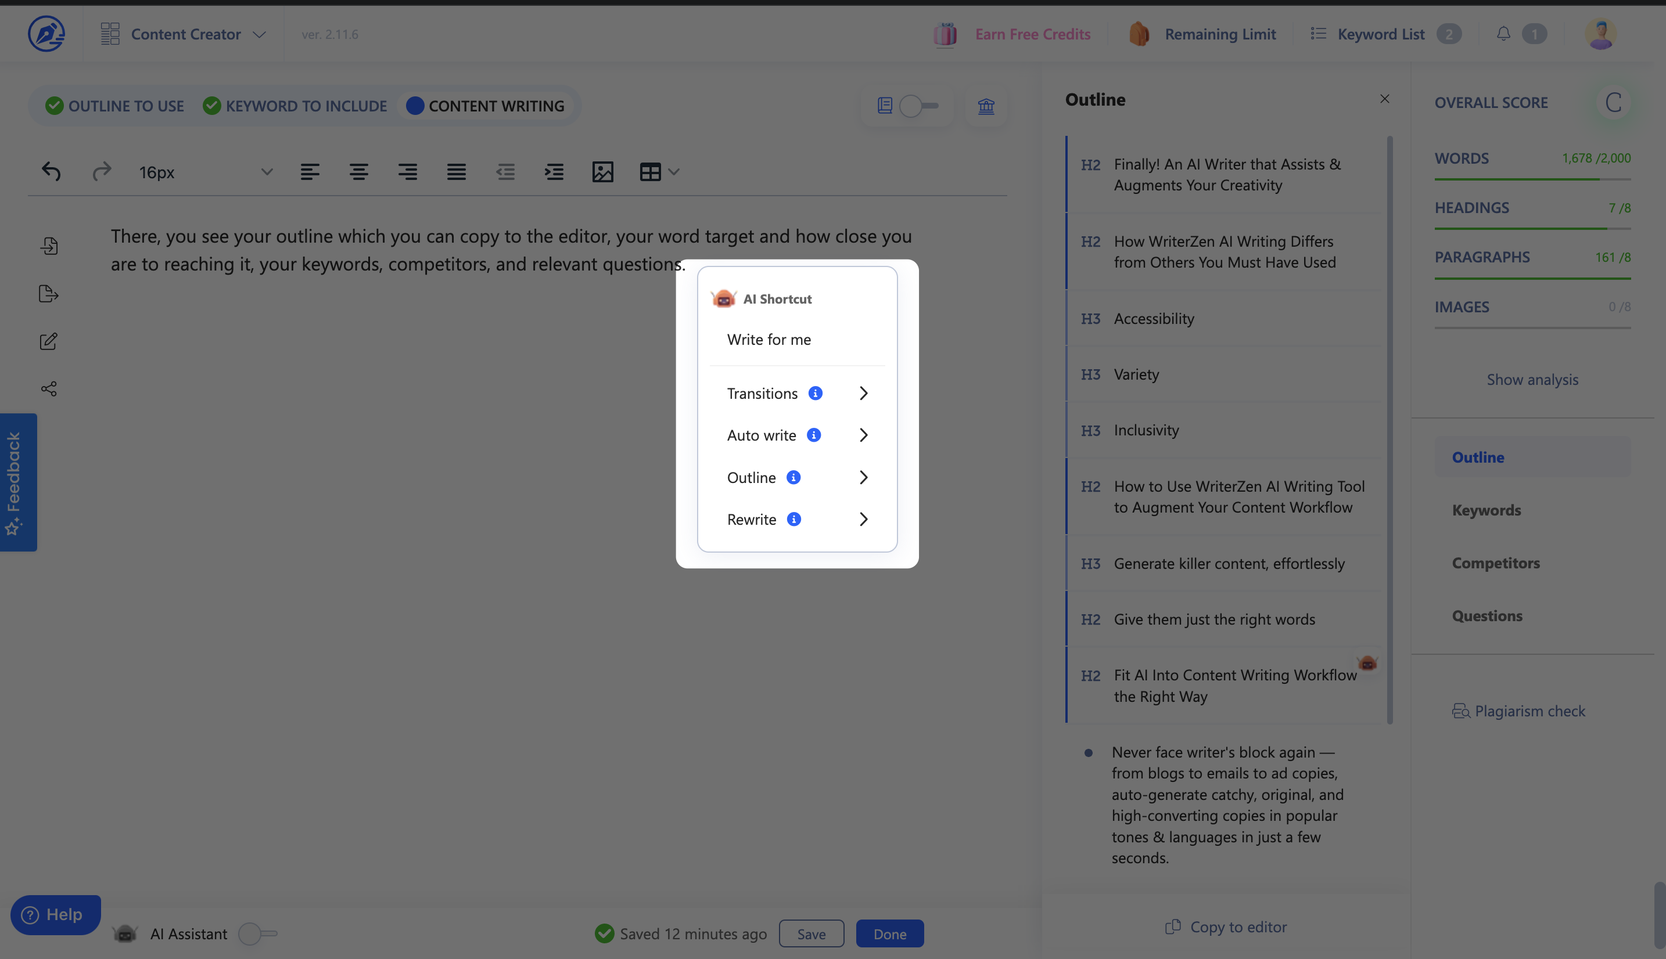The height and width of the screenshot is (959, 1666).
Task: Click the import document sidebar icon
Action: 49,246
